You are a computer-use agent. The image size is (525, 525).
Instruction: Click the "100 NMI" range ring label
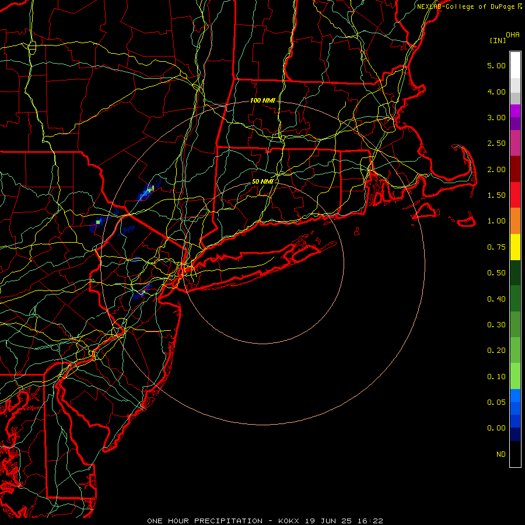[262, 100]
